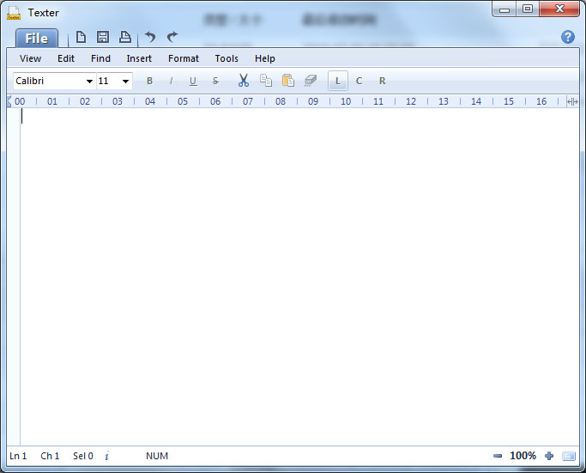Open the Help menu

(265, 58)
